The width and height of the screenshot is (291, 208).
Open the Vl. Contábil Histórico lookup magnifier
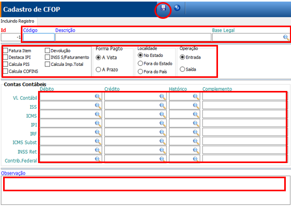pyautogui.click(x=196, y=97)
